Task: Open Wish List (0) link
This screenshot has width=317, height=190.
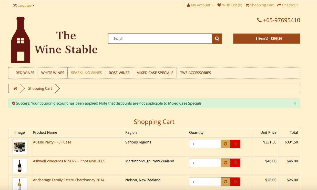Action: [230, 5]
